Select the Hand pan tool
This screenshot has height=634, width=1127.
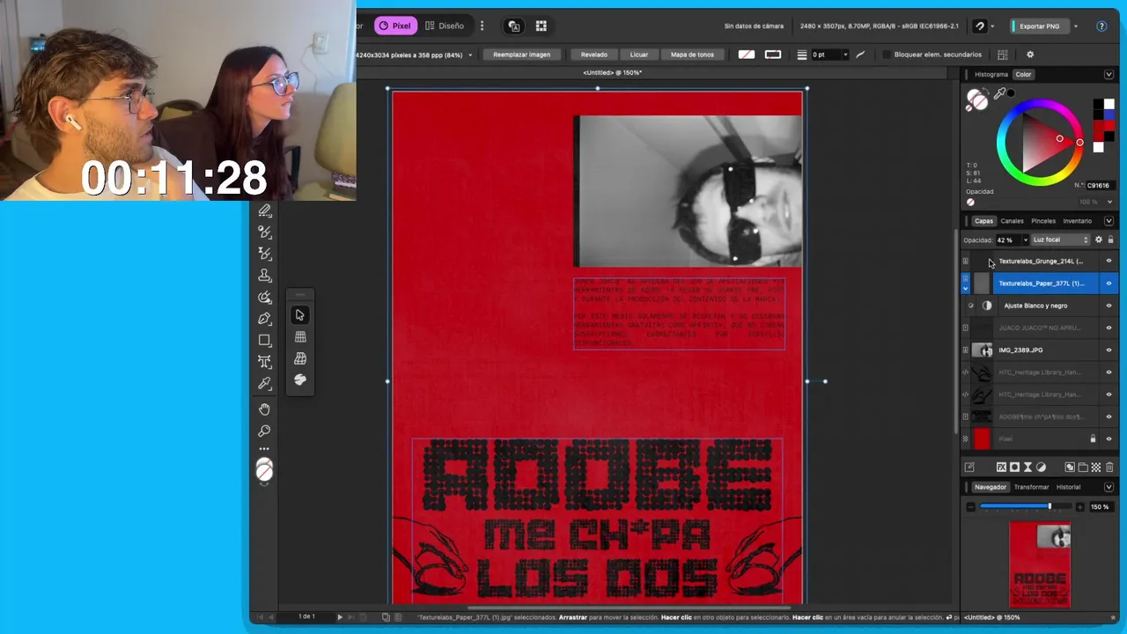(264, 409)
